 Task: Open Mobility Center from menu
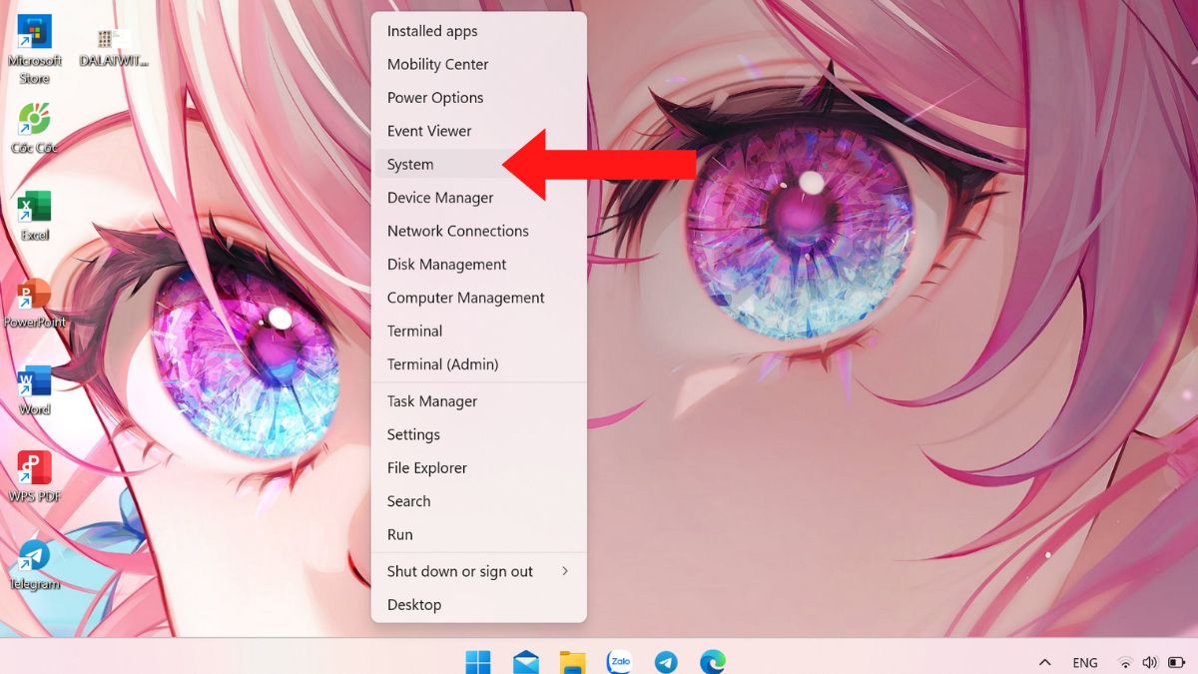pyautogui.click(x=479, y=64)
